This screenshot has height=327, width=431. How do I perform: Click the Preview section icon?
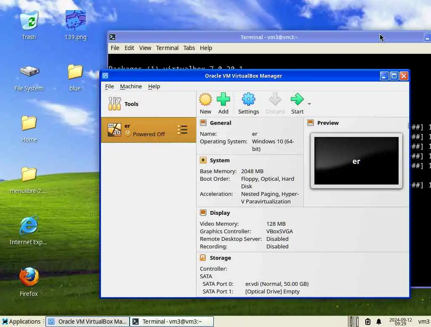310,123
